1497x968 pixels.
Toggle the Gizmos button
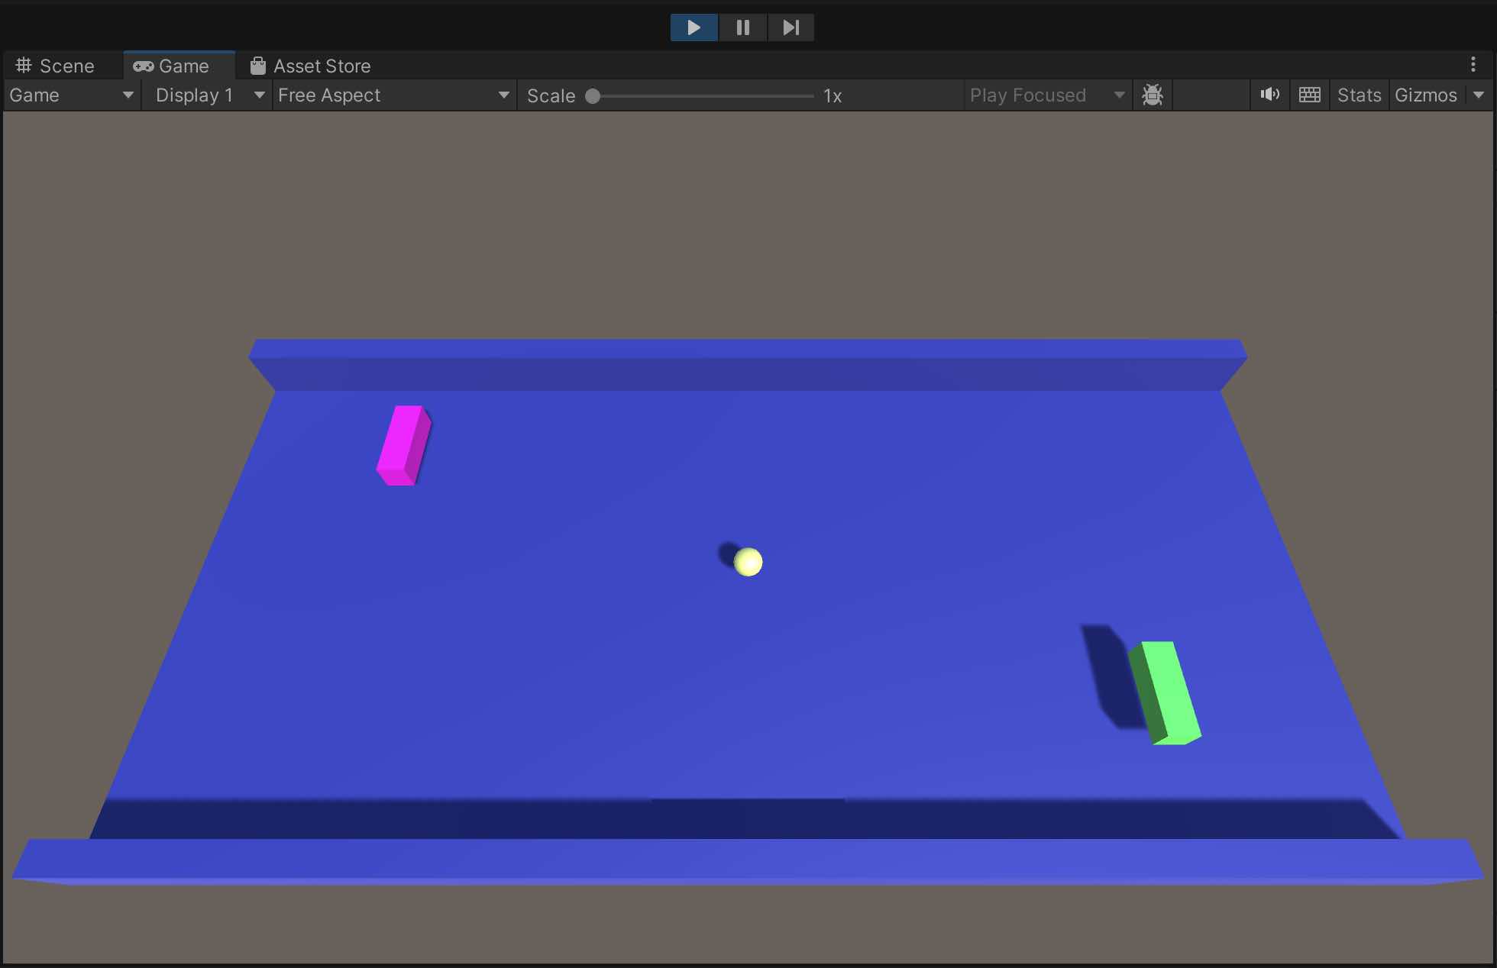(1425, 95)
